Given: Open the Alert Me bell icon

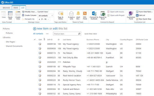Looking at the screenshot, I should point(78,14).
